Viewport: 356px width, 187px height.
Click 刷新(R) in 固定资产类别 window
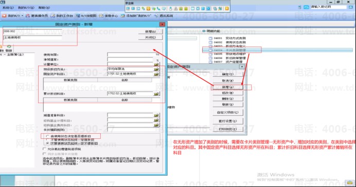[x=228, y=105]
